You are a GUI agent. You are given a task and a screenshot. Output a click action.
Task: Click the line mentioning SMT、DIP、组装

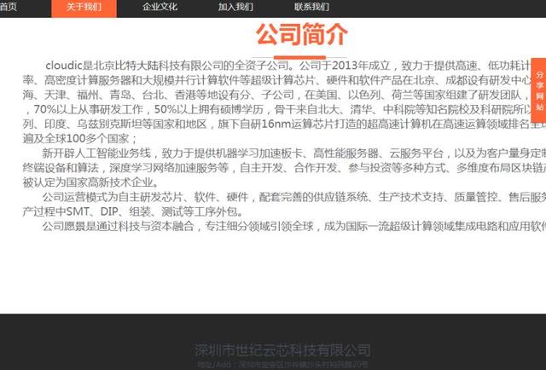tap(132, 211)
